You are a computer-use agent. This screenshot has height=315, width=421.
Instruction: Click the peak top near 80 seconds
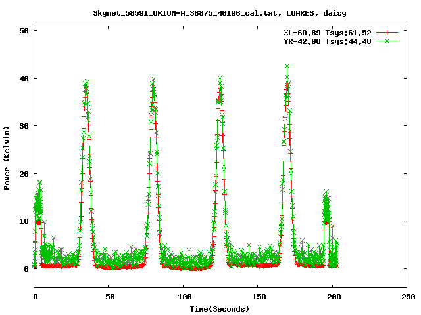(153, 80)
